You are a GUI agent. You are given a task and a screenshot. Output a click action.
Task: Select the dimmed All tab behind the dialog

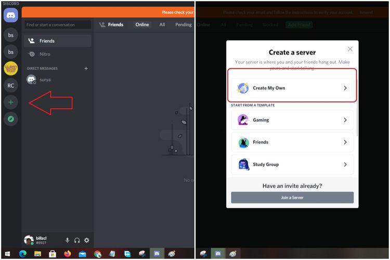[x=224, y=24]
